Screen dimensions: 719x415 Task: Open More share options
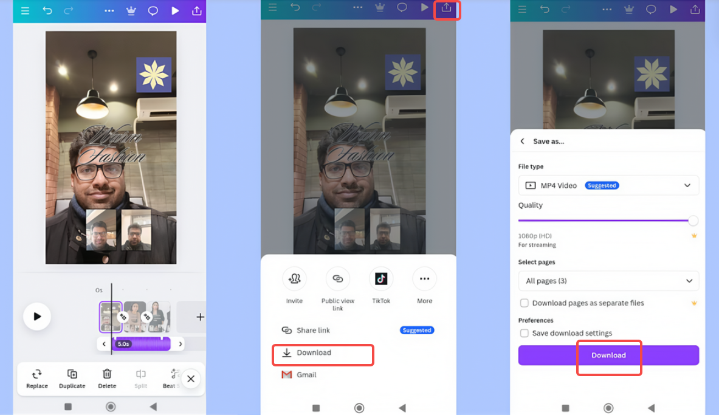pyautogui.click(x=425, y=285)
